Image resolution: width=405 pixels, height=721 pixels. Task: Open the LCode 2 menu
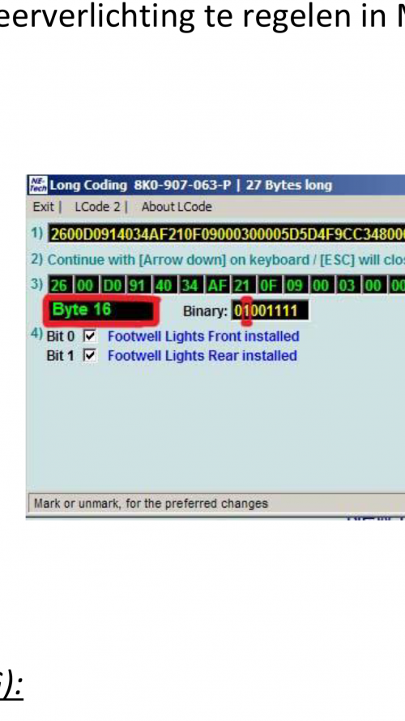tap(97, 207)
